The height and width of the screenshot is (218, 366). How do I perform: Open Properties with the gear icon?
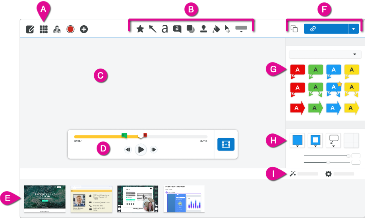(328, 174)
